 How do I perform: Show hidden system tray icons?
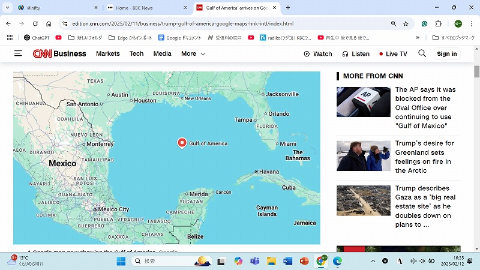[x=373, y=261]
